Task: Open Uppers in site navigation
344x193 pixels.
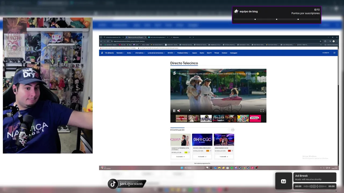Action: point(195,53)
